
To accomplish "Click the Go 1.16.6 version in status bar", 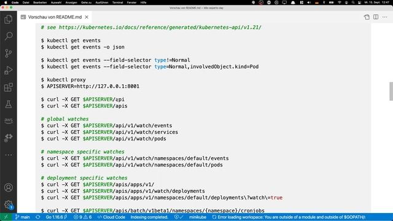I will [56, 217].
